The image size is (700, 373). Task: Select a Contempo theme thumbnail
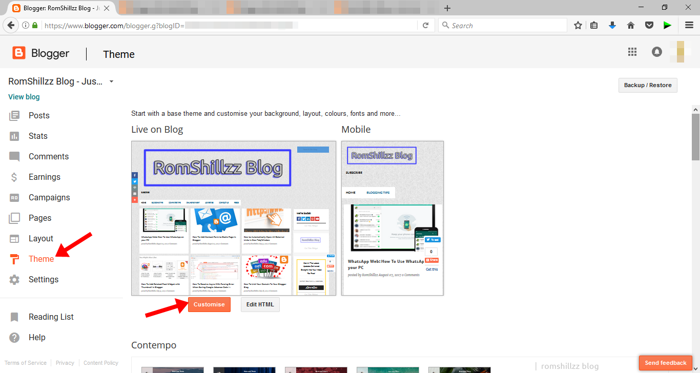[x=172, y=370]
